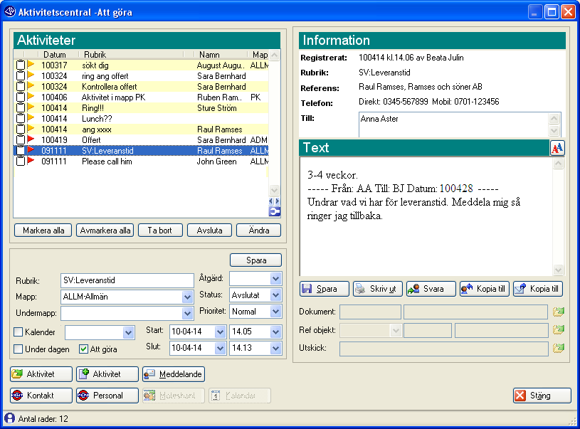Click the Avmarkera alla button
The height and width of the screenshot is (429, 580).
(x=105, y=231)
